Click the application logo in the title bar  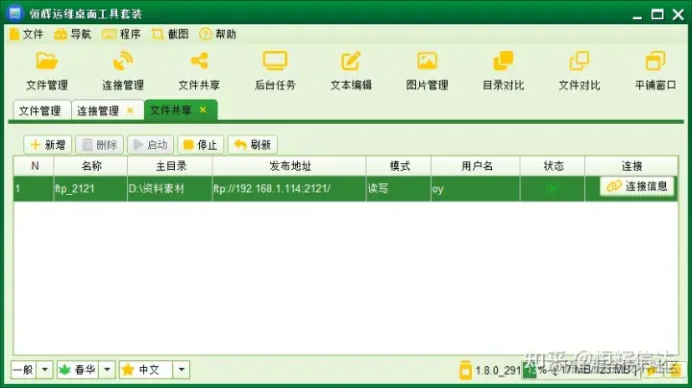[x=14, y=12]
